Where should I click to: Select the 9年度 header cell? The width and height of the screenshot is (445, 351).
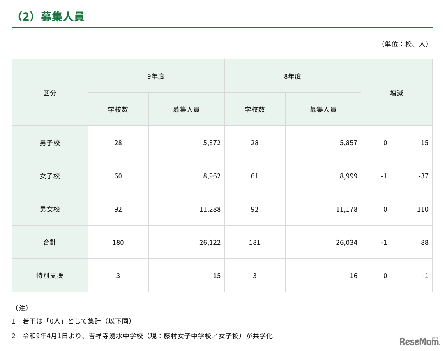pos(156,76)
